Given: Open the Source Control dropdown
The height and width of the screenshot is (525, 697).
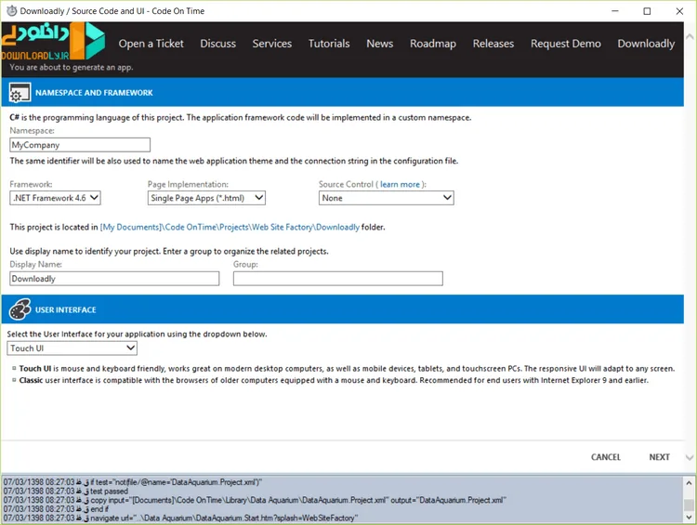Looking at the screenshot, I should [x=387, y=198].
